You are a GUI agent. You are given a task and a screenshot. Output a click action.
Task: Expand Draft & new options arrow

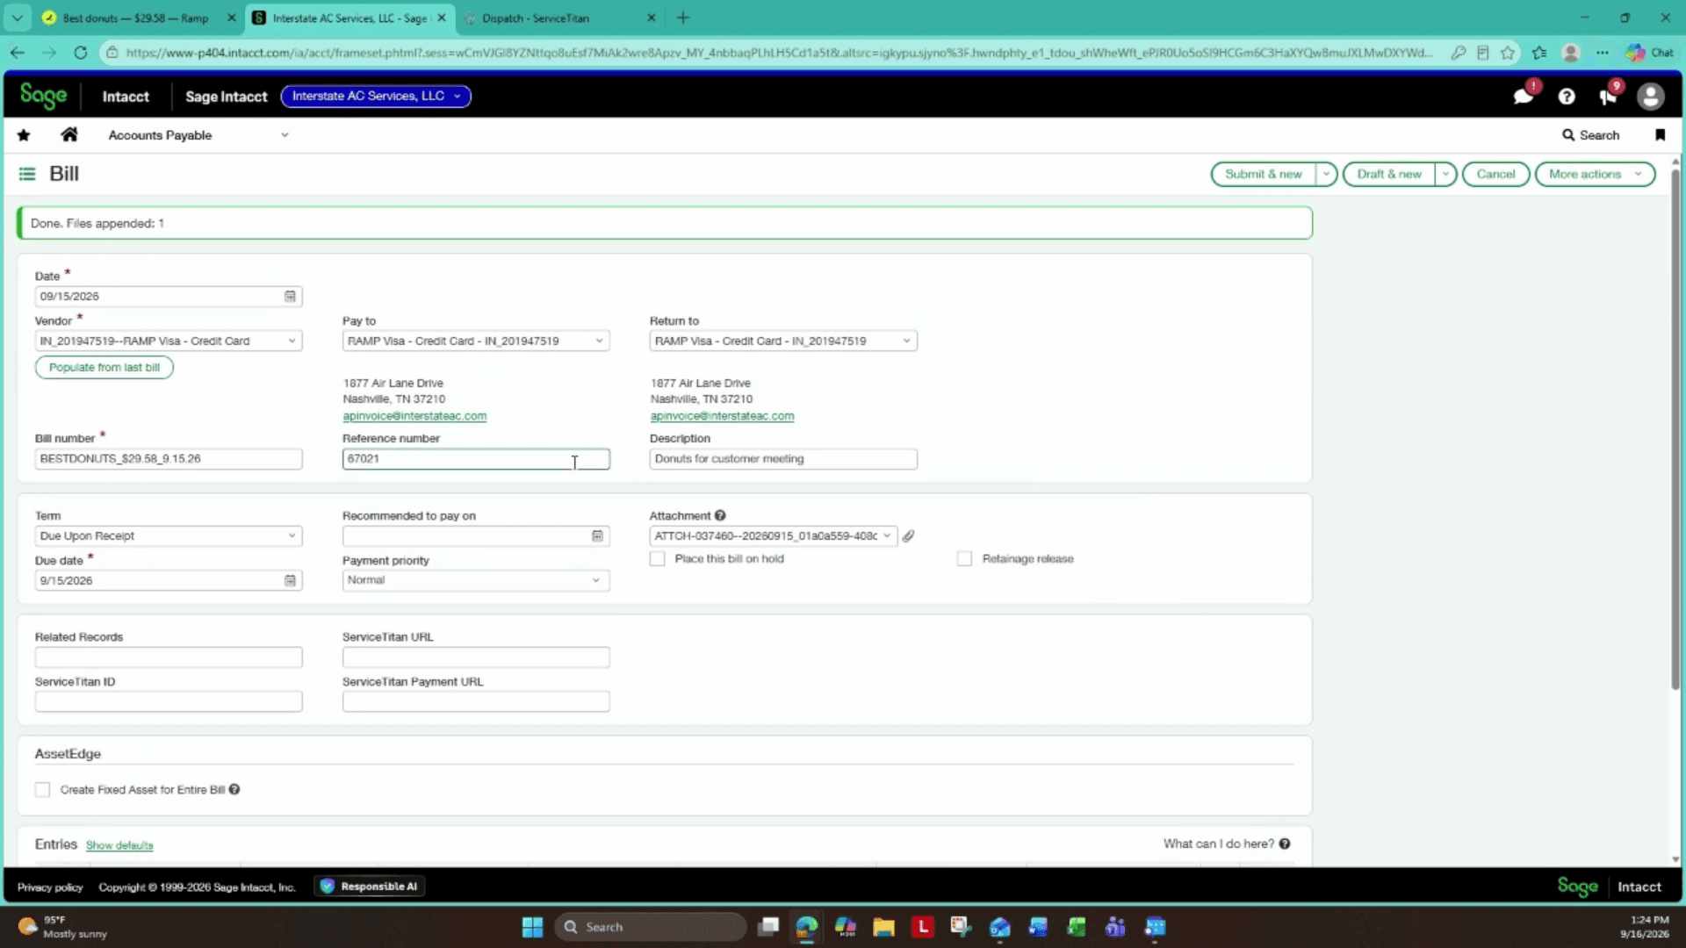pyautogui.click(x=1445, y=175)
